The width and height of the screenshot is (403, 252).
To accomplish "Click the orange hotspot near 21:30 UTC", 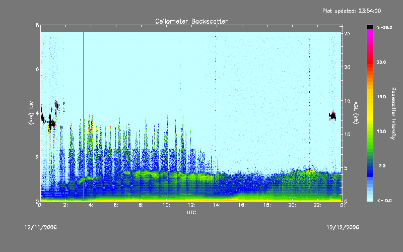I will click(x=310, y=170).
